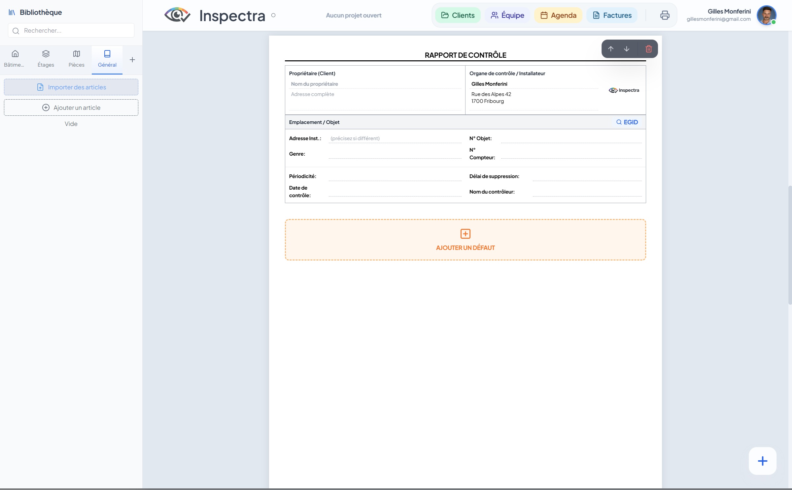Open the Factures section
Image resolution: width=792 pixels, height=490 pixels.
(612, 15)
